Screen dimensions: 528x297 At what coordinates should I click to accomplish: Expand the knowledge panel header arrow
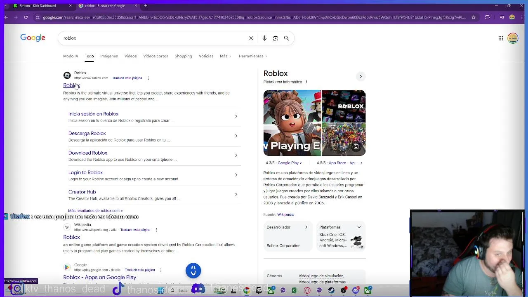pyautogui.click(x=361, y=76)
